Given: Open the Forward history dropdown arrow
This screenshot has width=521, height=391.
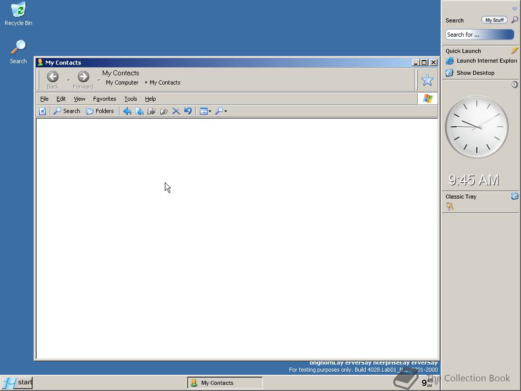Looking at the screenshot, I should point(99,80).
